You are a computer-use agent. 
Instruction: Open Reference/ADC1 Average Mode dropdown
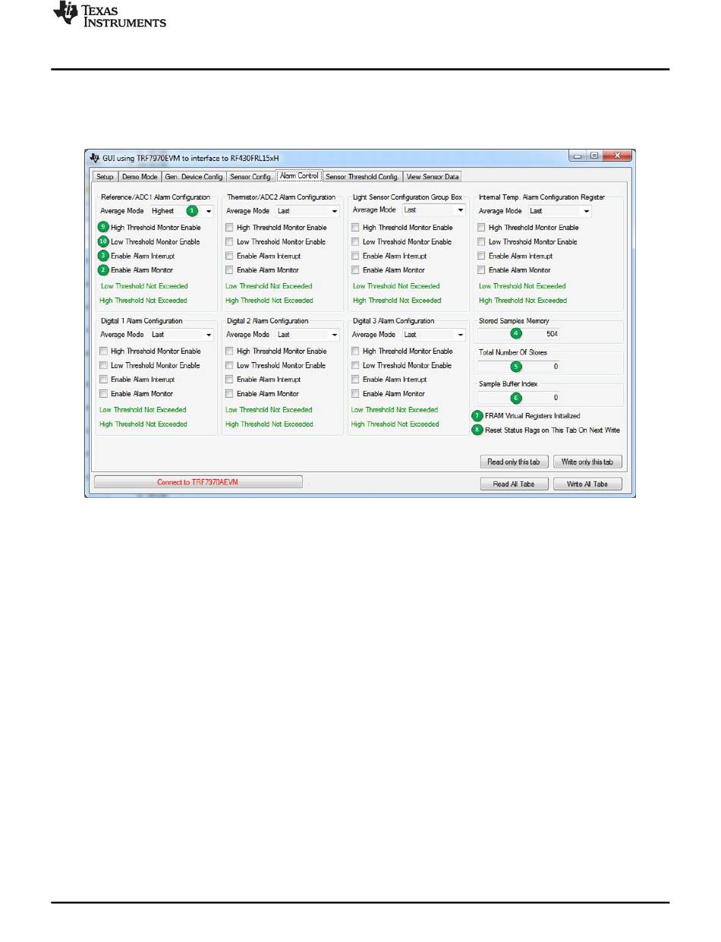pos(181,211)
